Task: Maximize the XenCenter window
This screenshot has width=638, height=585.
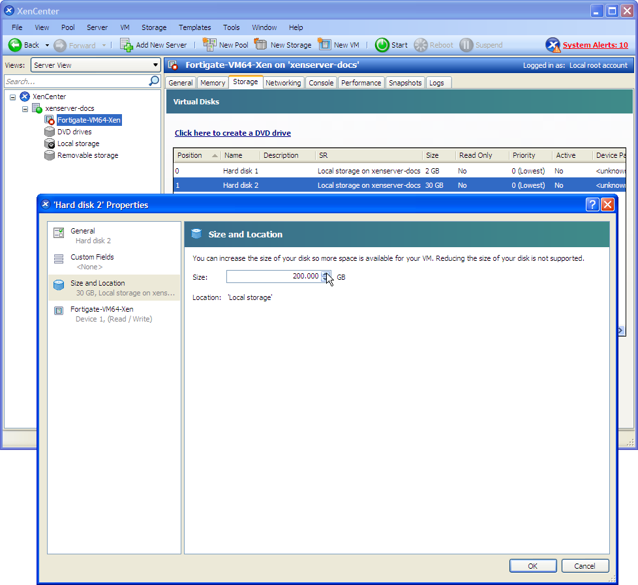Action: (x=612, y=10)
